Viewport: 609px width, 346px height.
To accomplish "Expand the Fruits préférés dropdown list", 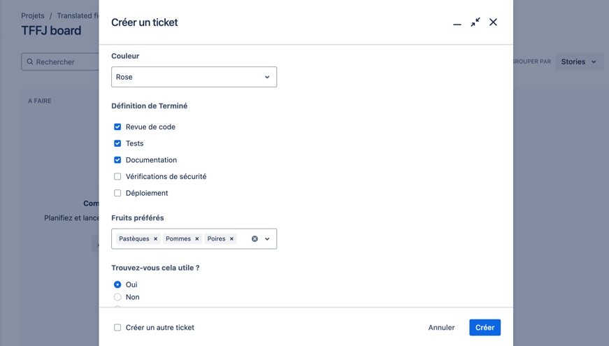I will click(x=267, y=239).
